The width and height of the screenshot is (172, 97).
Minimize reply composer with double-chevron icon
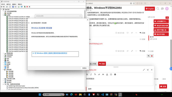click(x=148, y=70)
